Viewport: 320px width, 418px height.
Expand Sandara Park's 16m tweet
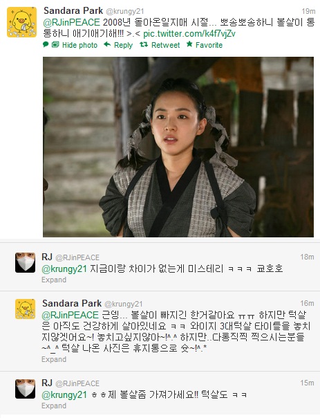tap(54, 359)
